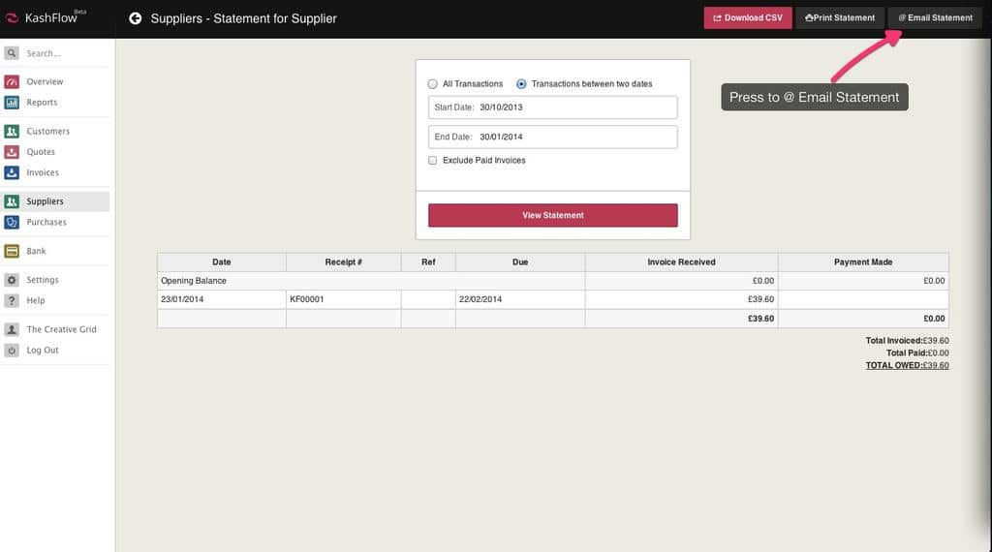Open the Suppliers menu item
This screenshot has width=992, height=552.
coord(45,201)
